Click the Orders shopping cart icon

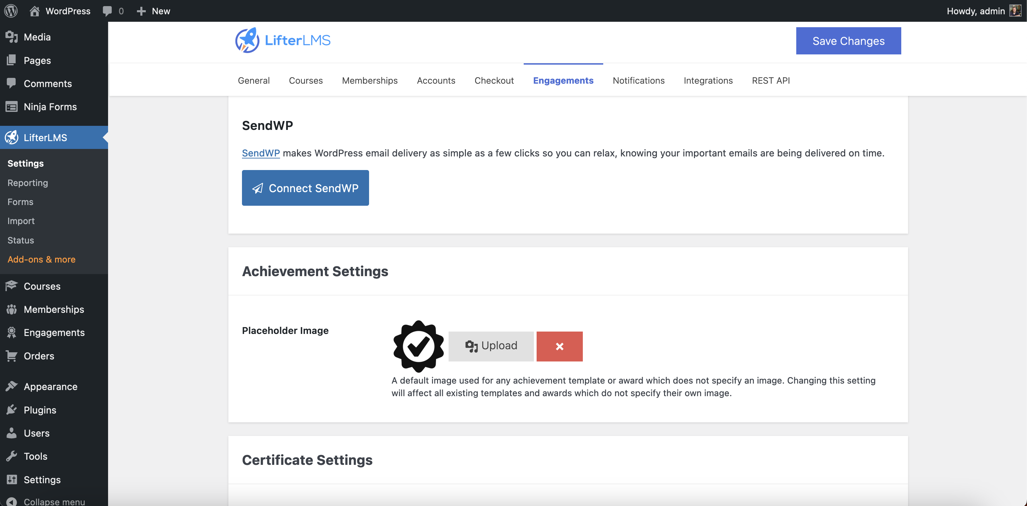coord(12,356)
